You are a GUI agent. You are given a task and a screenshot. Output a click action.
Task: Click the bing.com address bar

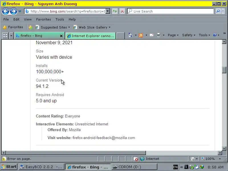(65, 11)
